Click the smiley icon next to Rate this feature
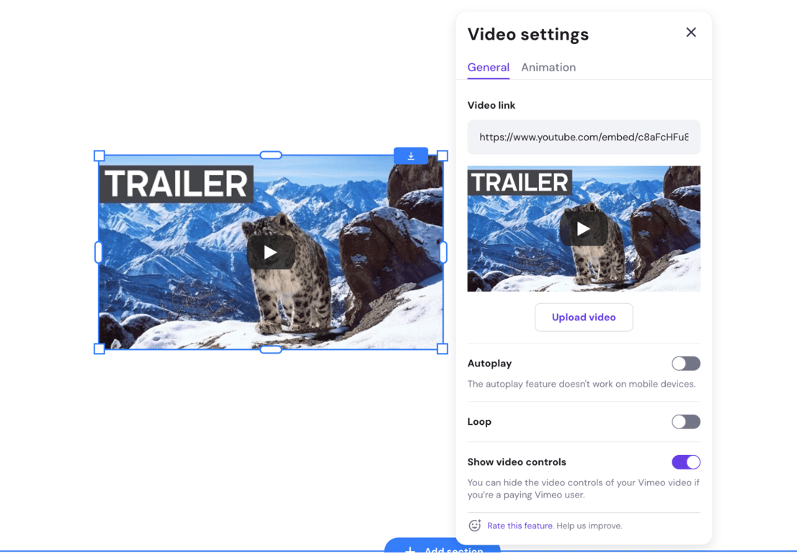Viewport: 797px width, 553px height. click(474, 526)
